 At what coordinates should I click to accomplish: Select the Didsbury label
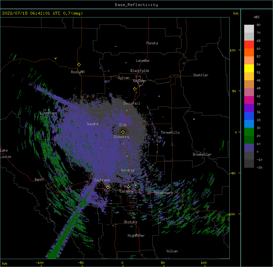pos(122,137)
